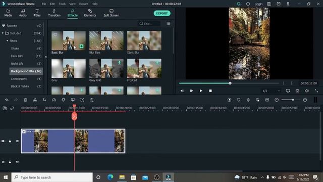Select the Slant Blur effect thumbnail

pyautogui.click(x=144, y=40)
